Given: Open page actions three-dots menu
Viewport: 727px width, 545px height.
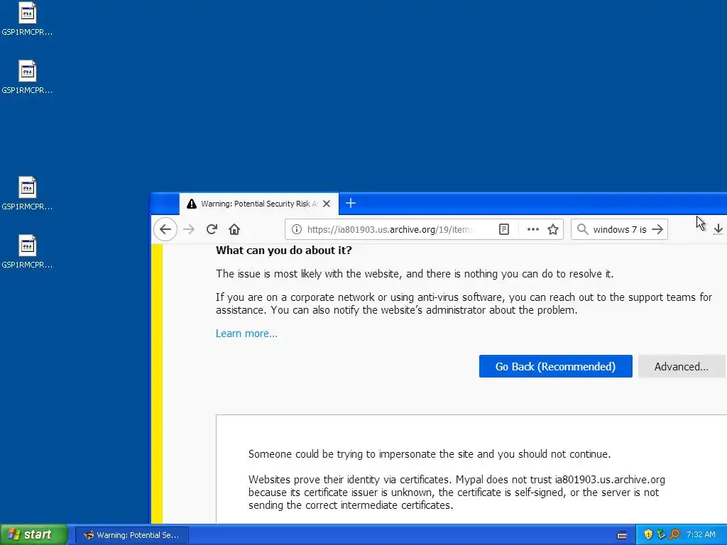Looking at the screenshot, I should [533, 229].
